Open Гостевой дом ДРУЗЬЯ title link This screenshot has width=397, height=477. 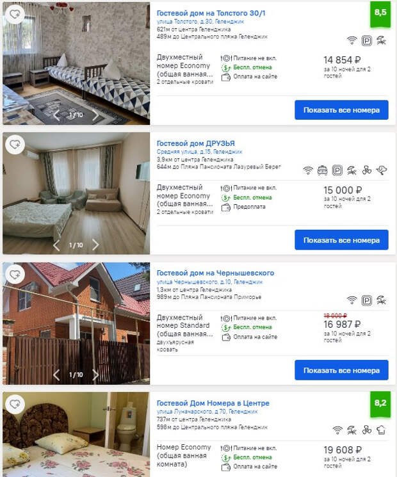tap(195, 143)
